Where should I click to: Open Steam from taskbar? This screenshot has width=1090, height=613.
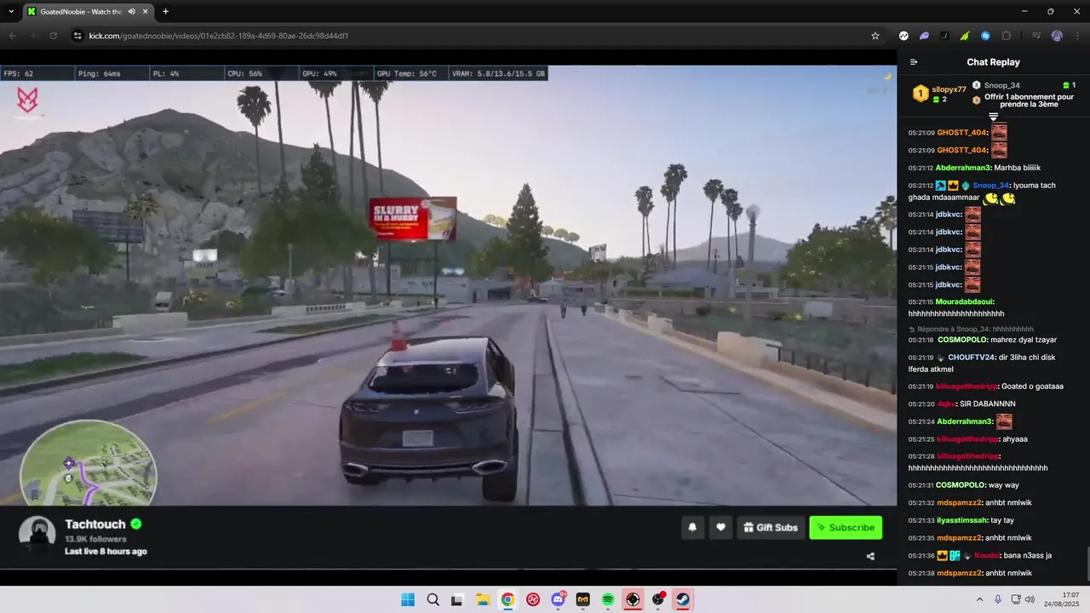pyautogui.click(x=683, y=599)
